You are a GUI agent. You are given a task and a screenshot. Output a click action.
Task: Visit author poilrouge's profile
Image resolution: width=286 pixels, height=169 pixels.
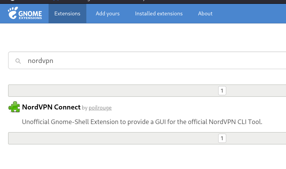100,108
